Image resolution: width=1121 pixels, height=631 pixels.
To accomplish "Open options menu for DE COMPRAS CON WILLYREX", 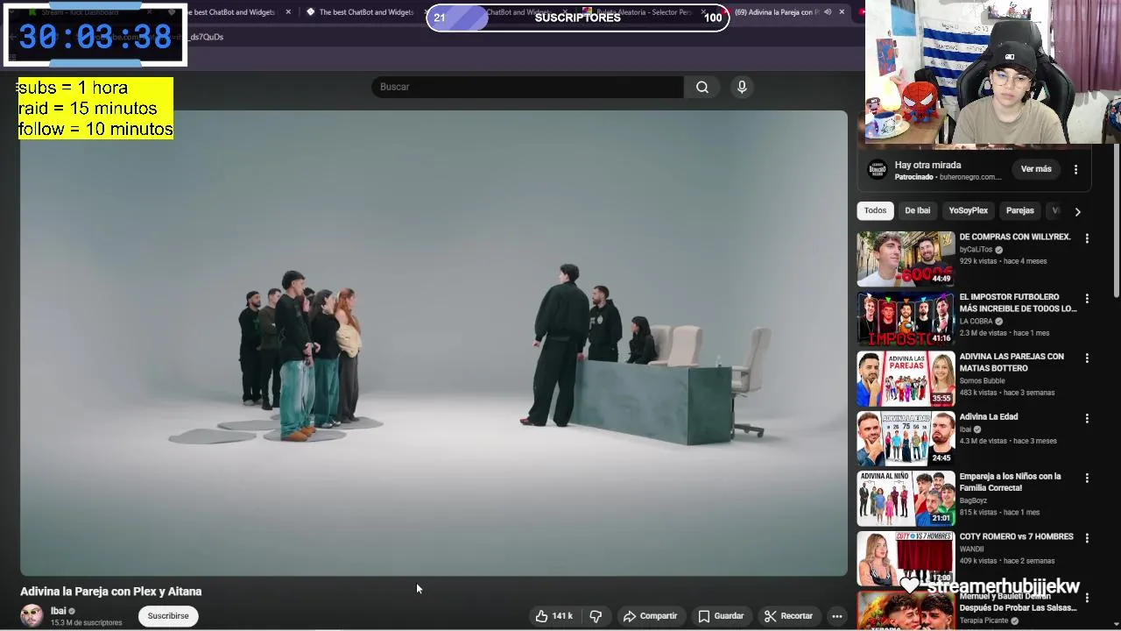I will 1087,238.
